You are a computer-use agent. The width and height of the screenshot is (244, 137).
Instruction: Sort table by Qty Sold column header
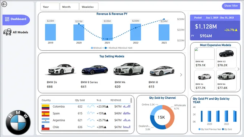tap(80, 100)
